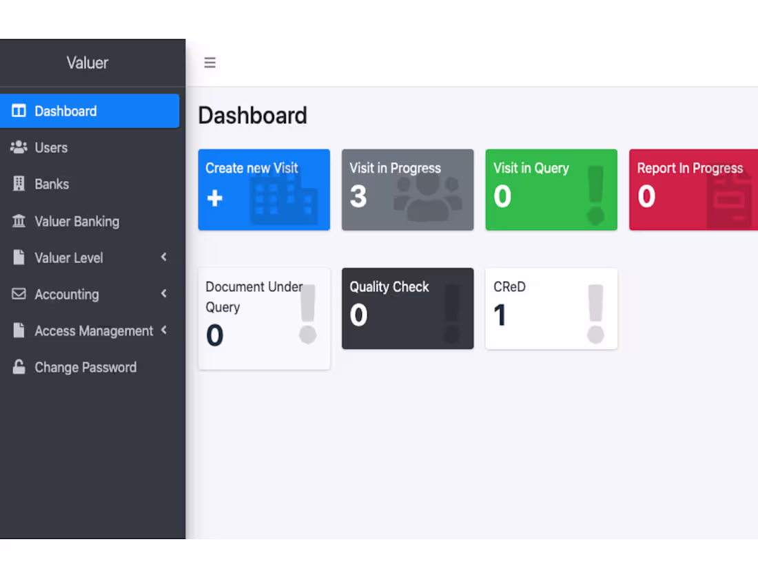Click the Valuer brand title

tap(88, 63)
